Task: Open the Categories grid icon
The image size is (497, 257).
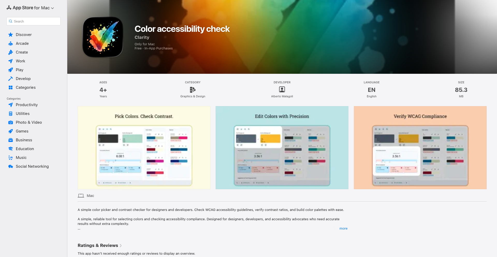Action: click(x=11, y=87)
